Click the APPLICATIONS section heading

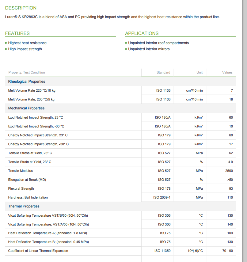point(142,33)
